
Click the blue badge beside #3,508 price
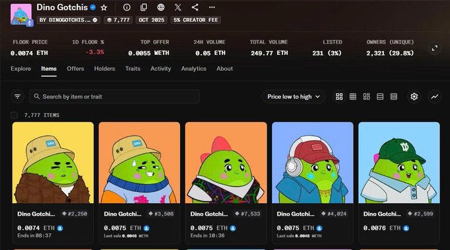[146, 228]
